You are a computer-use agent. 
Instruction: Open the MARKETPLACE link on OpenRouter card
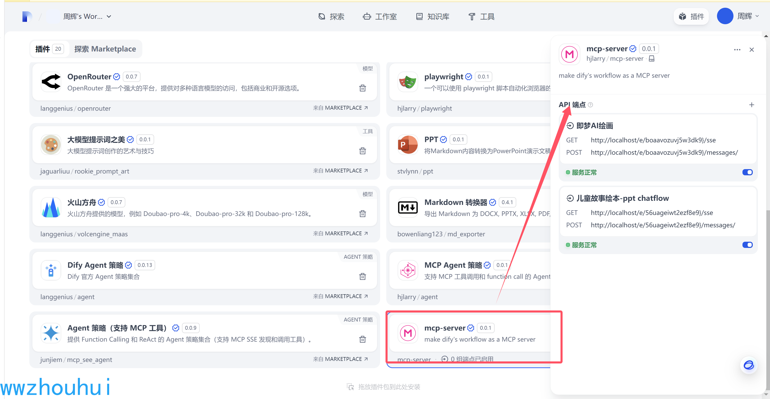341,108
